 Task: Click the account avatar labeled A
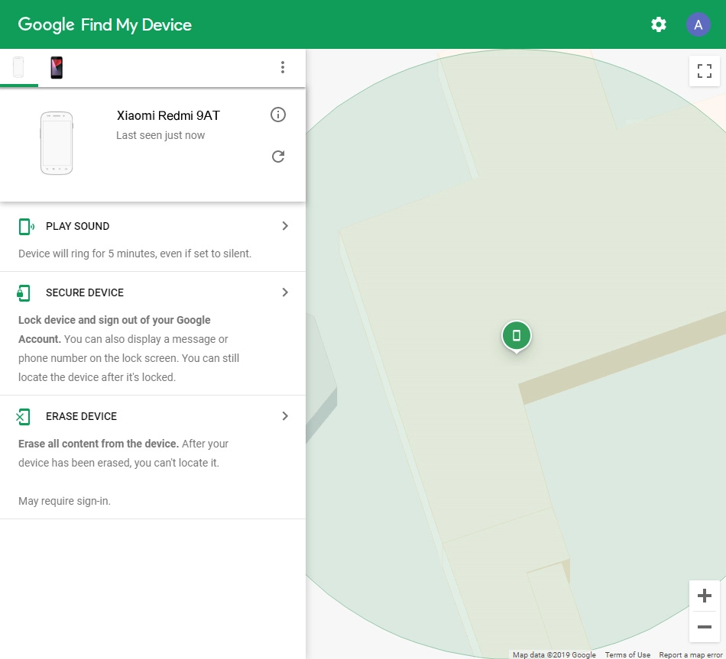698,24
